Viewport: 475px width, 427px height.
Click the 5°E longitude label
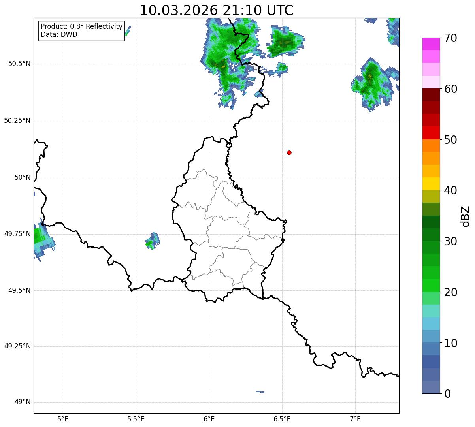coord(63,419)
